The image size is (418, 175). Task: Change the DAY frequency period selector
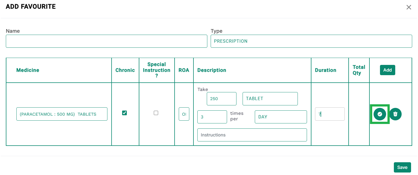click(281, 117)
